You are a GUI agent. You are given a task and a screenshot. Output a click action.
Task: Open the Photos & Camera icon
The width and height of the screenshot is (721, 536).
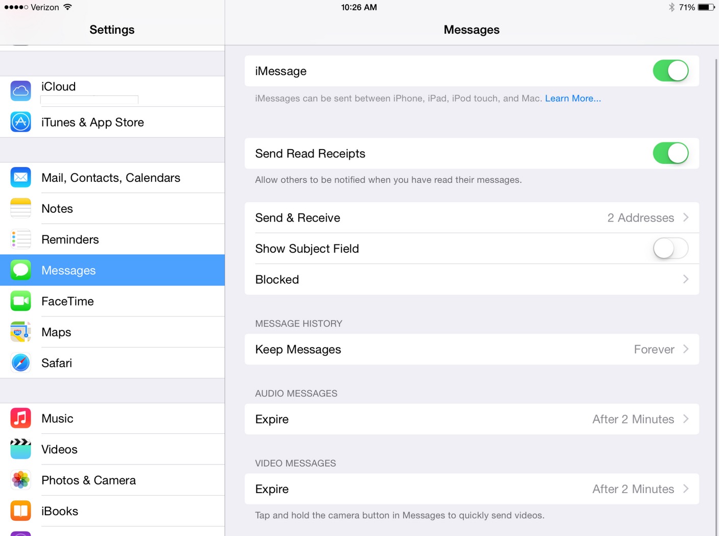coord(20,480)
